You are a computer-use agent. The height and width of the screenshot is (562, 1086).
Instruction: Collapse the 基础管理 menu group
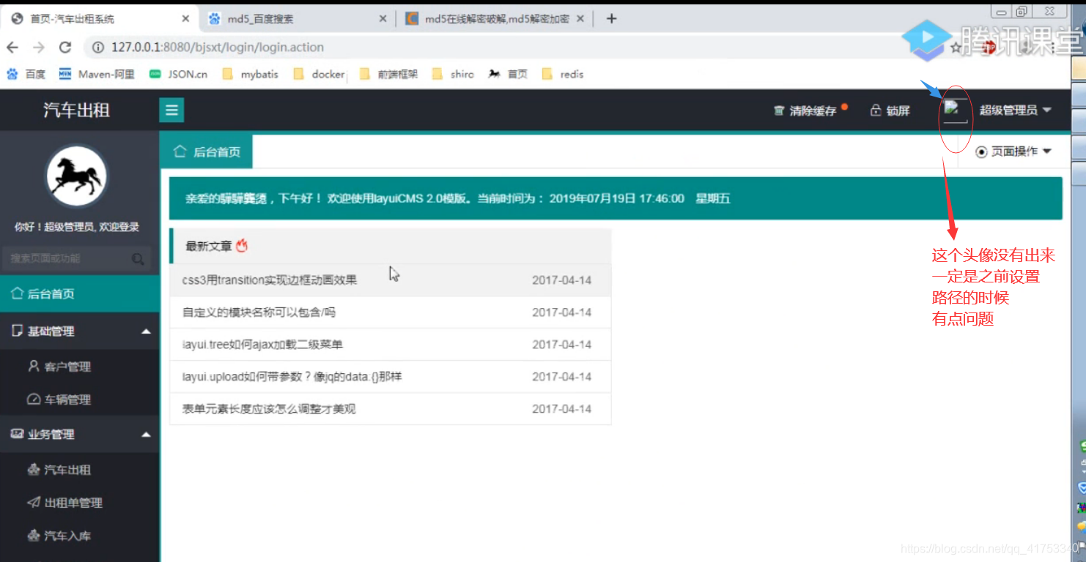pyautogui.click(x=79, y=331)
